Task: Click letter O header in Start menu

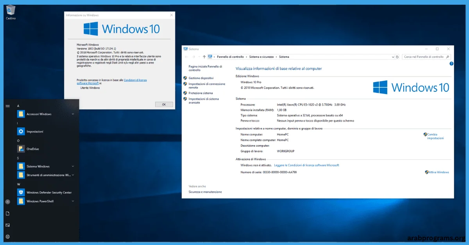Action: coord(18,140)
